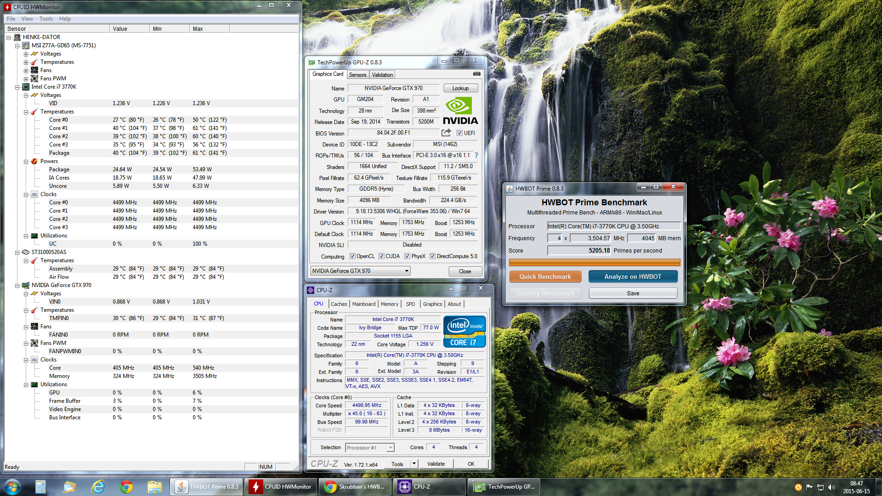Click the orange tray icon near the flag
The width and height of the screenshot is (882, 496).
point(798,487)
